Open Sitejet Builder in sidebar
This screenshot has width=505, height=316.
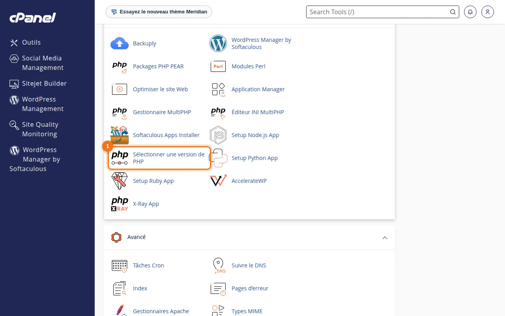coord(38,83)
